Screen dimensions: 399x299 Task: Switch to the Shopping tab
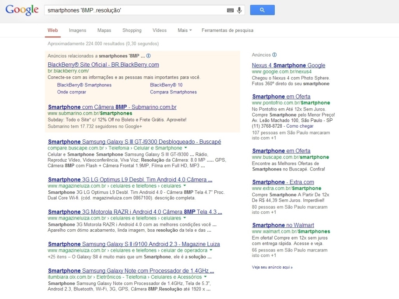132,30
